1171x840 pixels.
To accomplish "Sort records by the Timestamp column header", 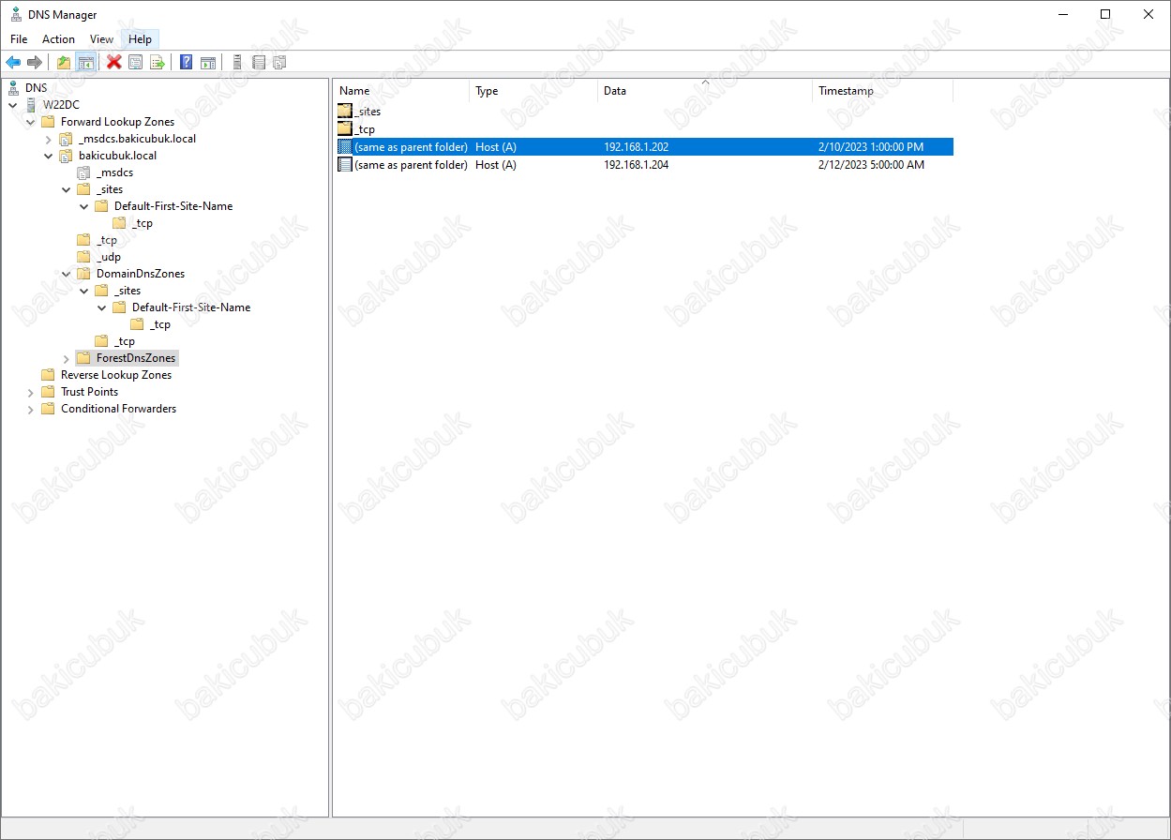I will click(883, 91).
